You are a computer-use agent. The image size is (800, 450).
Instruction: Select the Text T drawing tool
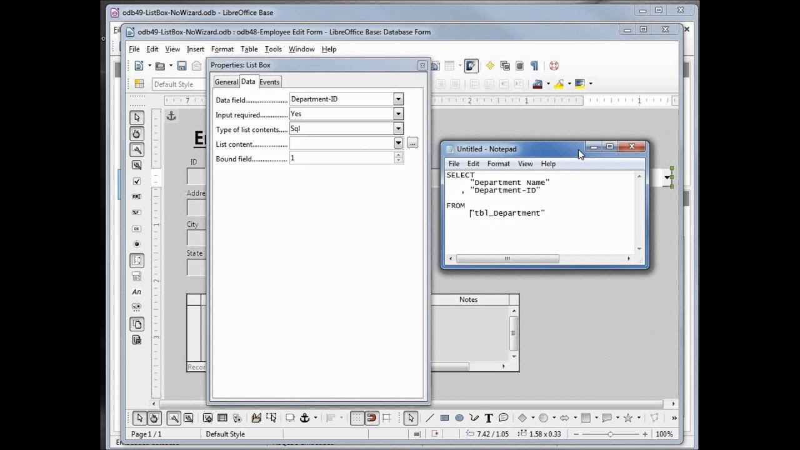(489, 418)
